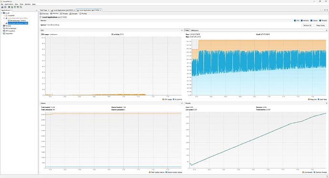Switch to the Start Page tab
This screenshot has width=329, height=178.
43,10
